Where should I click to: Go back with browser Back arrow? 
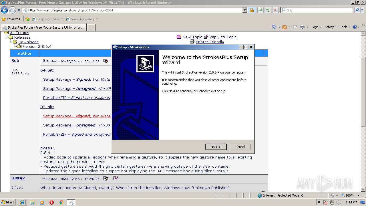pos(5,10)
